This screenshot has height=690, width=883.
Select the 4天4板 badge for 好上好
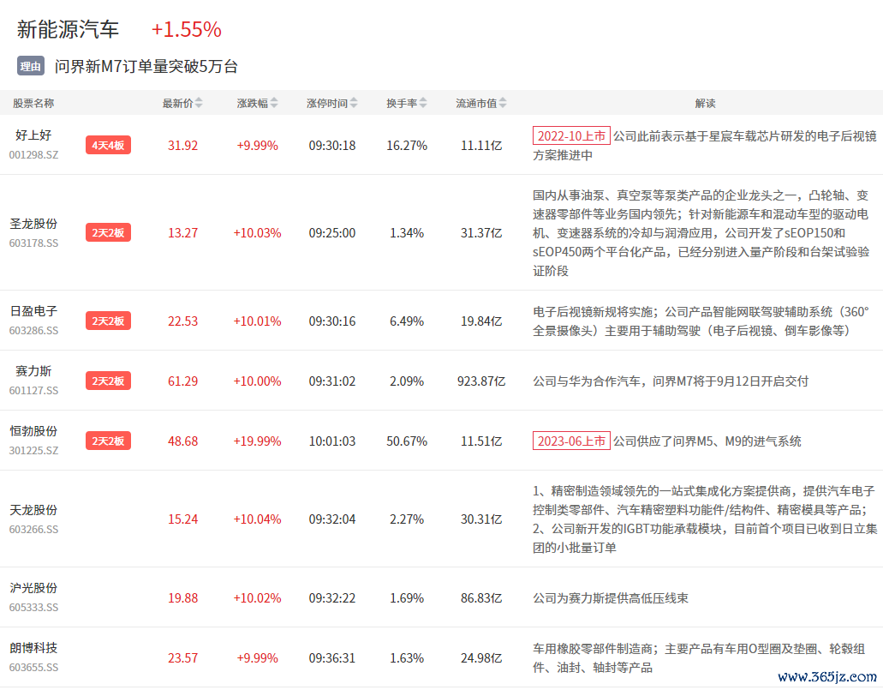pos(108,146)
